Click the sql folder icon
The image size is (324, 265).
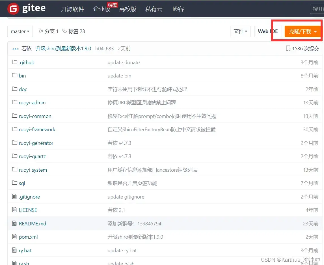(14, 183)
